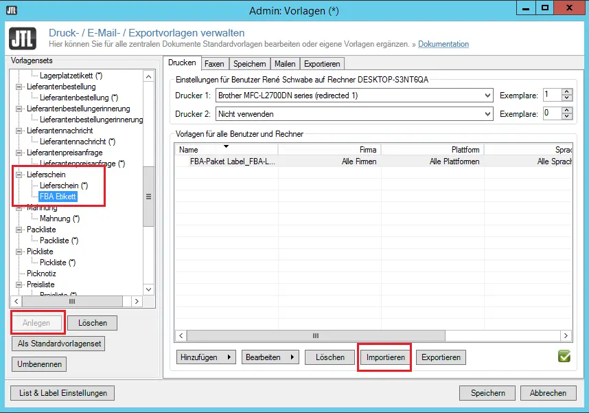Viewport: 589px width, 413px height.
Task: Switch to the Mailen tab
Action: coord(285,64)
